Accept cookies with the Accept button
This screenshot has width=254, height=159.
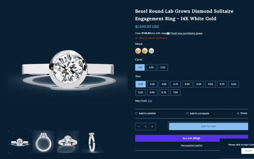[x=248, y=151]
